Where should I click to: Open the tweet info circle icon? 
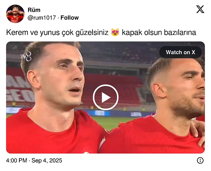pyautogui.click(x=200, y=160)
